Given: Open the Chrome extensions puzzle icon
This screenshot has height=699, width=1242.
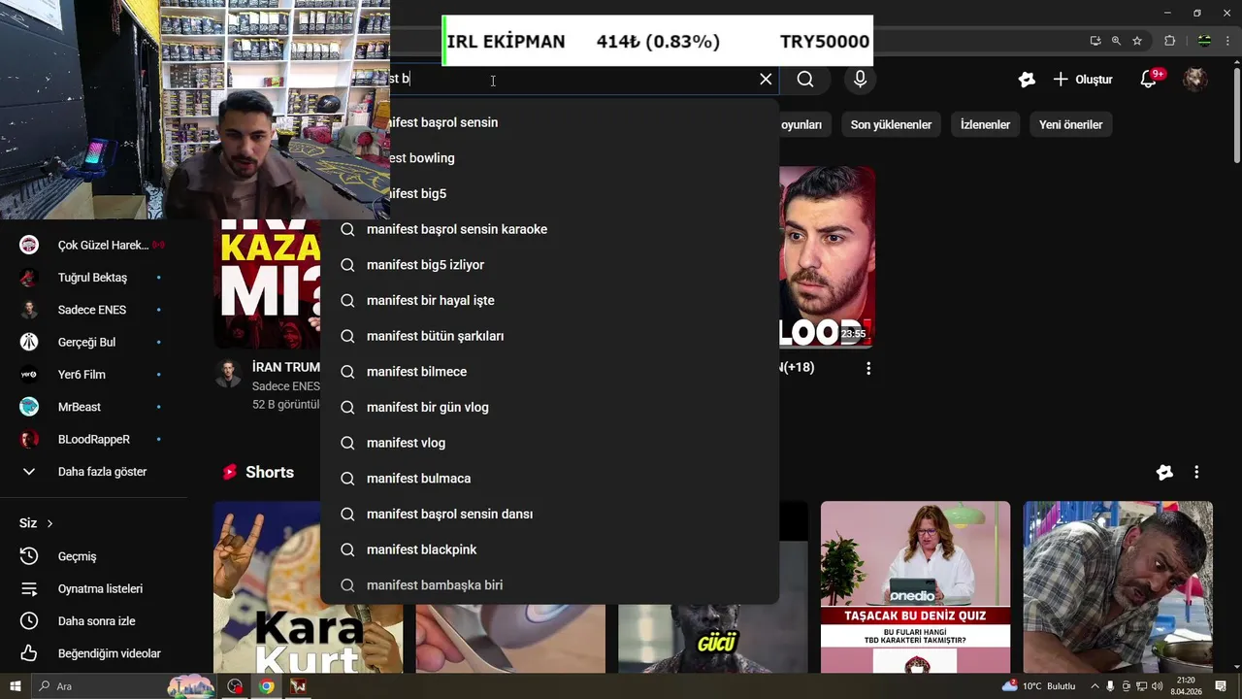Looking at the screenshot, I should click(x=1169, y=41).
